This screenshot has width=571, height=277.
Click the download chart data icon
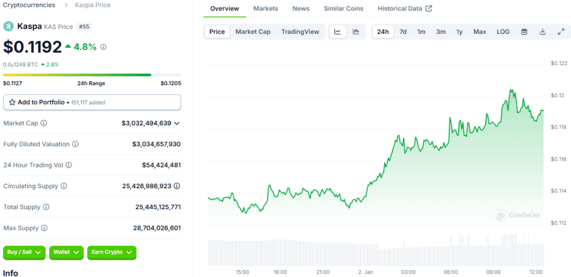pos(543,32)
